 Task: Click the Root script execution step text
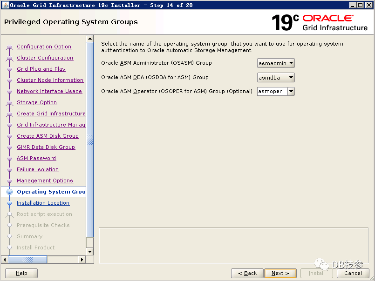point(44,214)
